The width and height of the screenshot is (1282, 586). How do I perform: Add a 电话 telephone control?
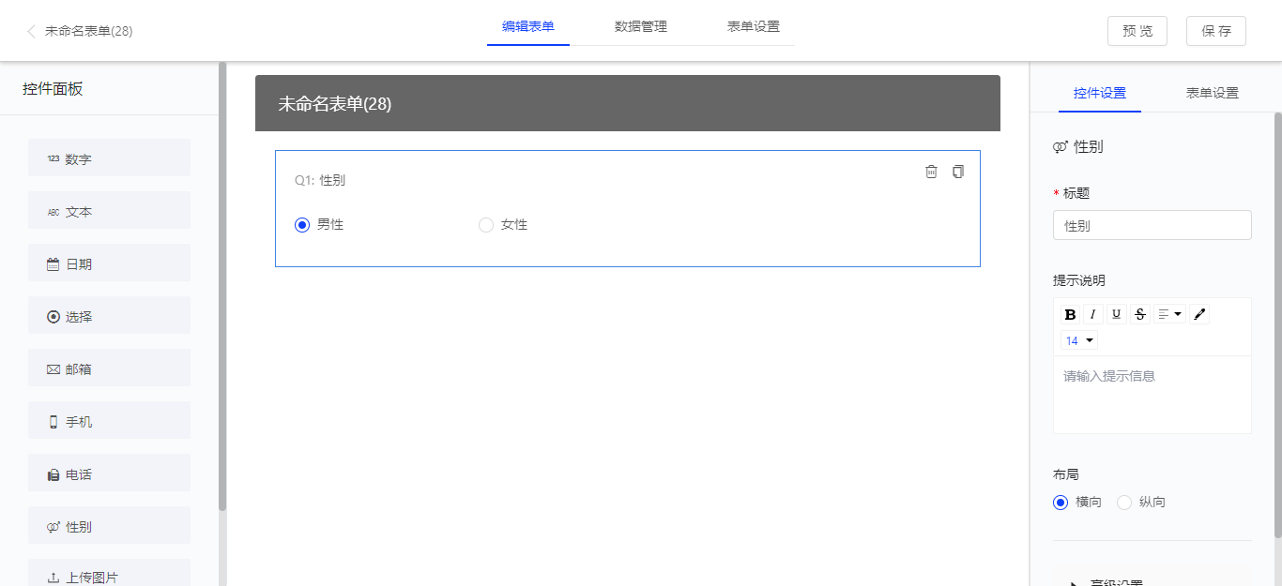click(110, 473)
